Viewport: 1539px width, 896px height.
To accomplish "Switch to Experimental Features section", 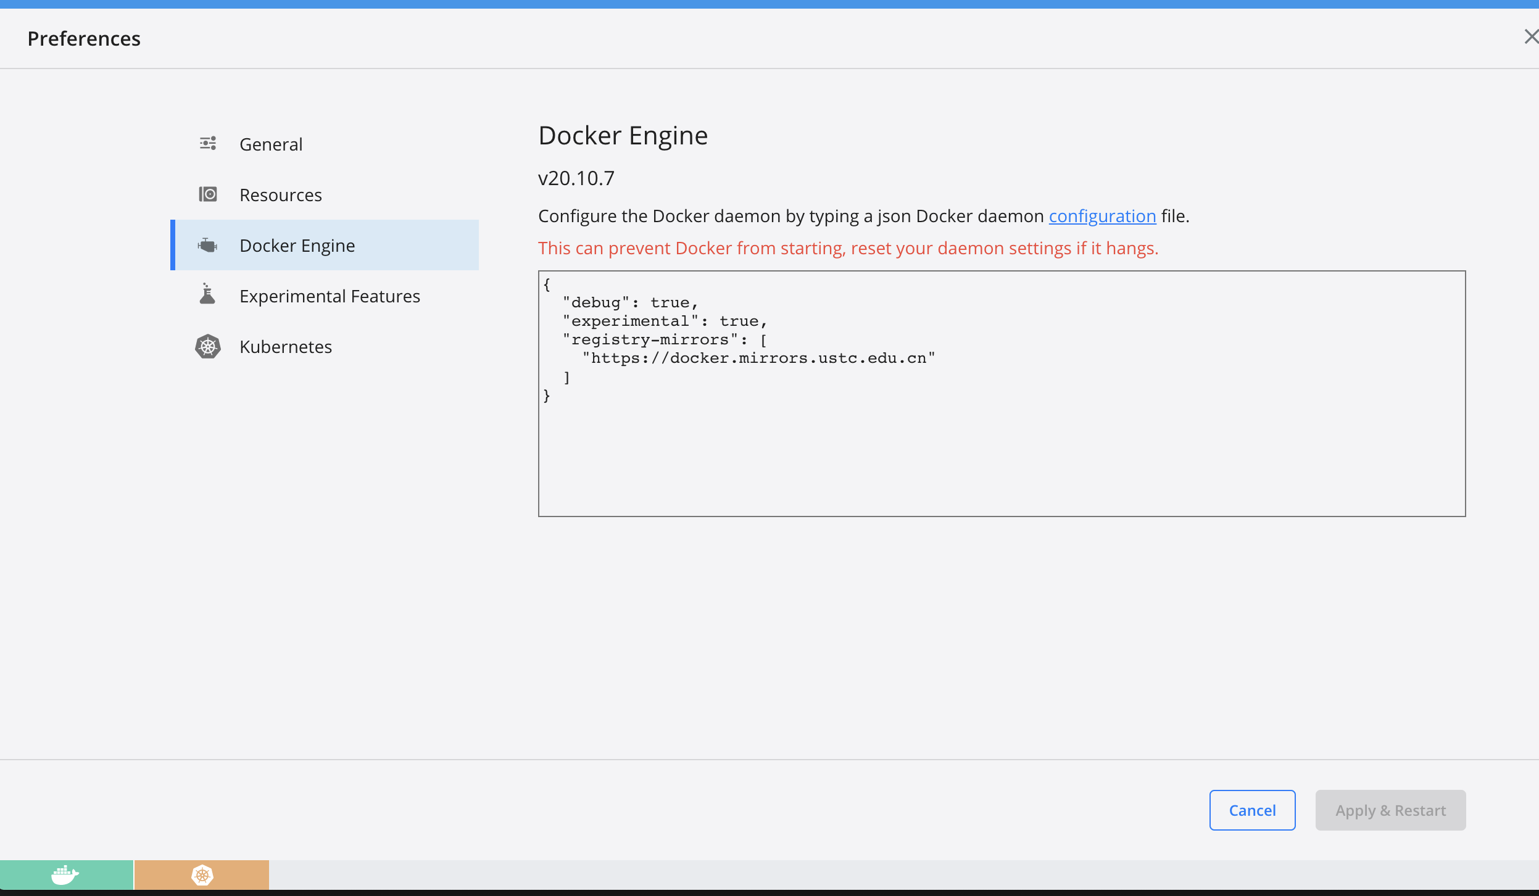I will coord(325,296).
